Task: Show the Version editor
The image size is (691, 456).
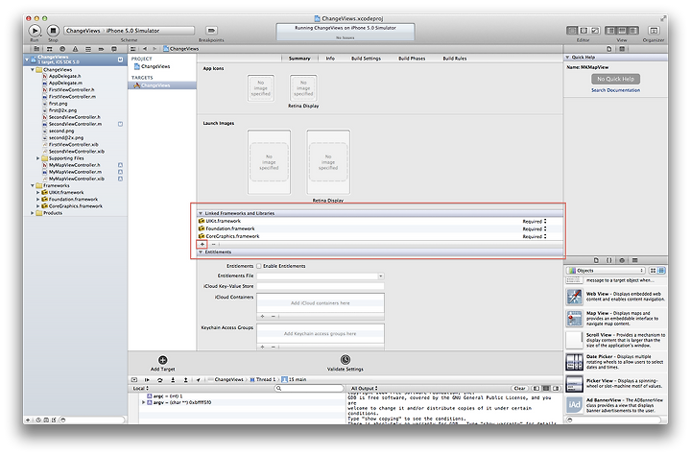Action: [x=595, y=31]
